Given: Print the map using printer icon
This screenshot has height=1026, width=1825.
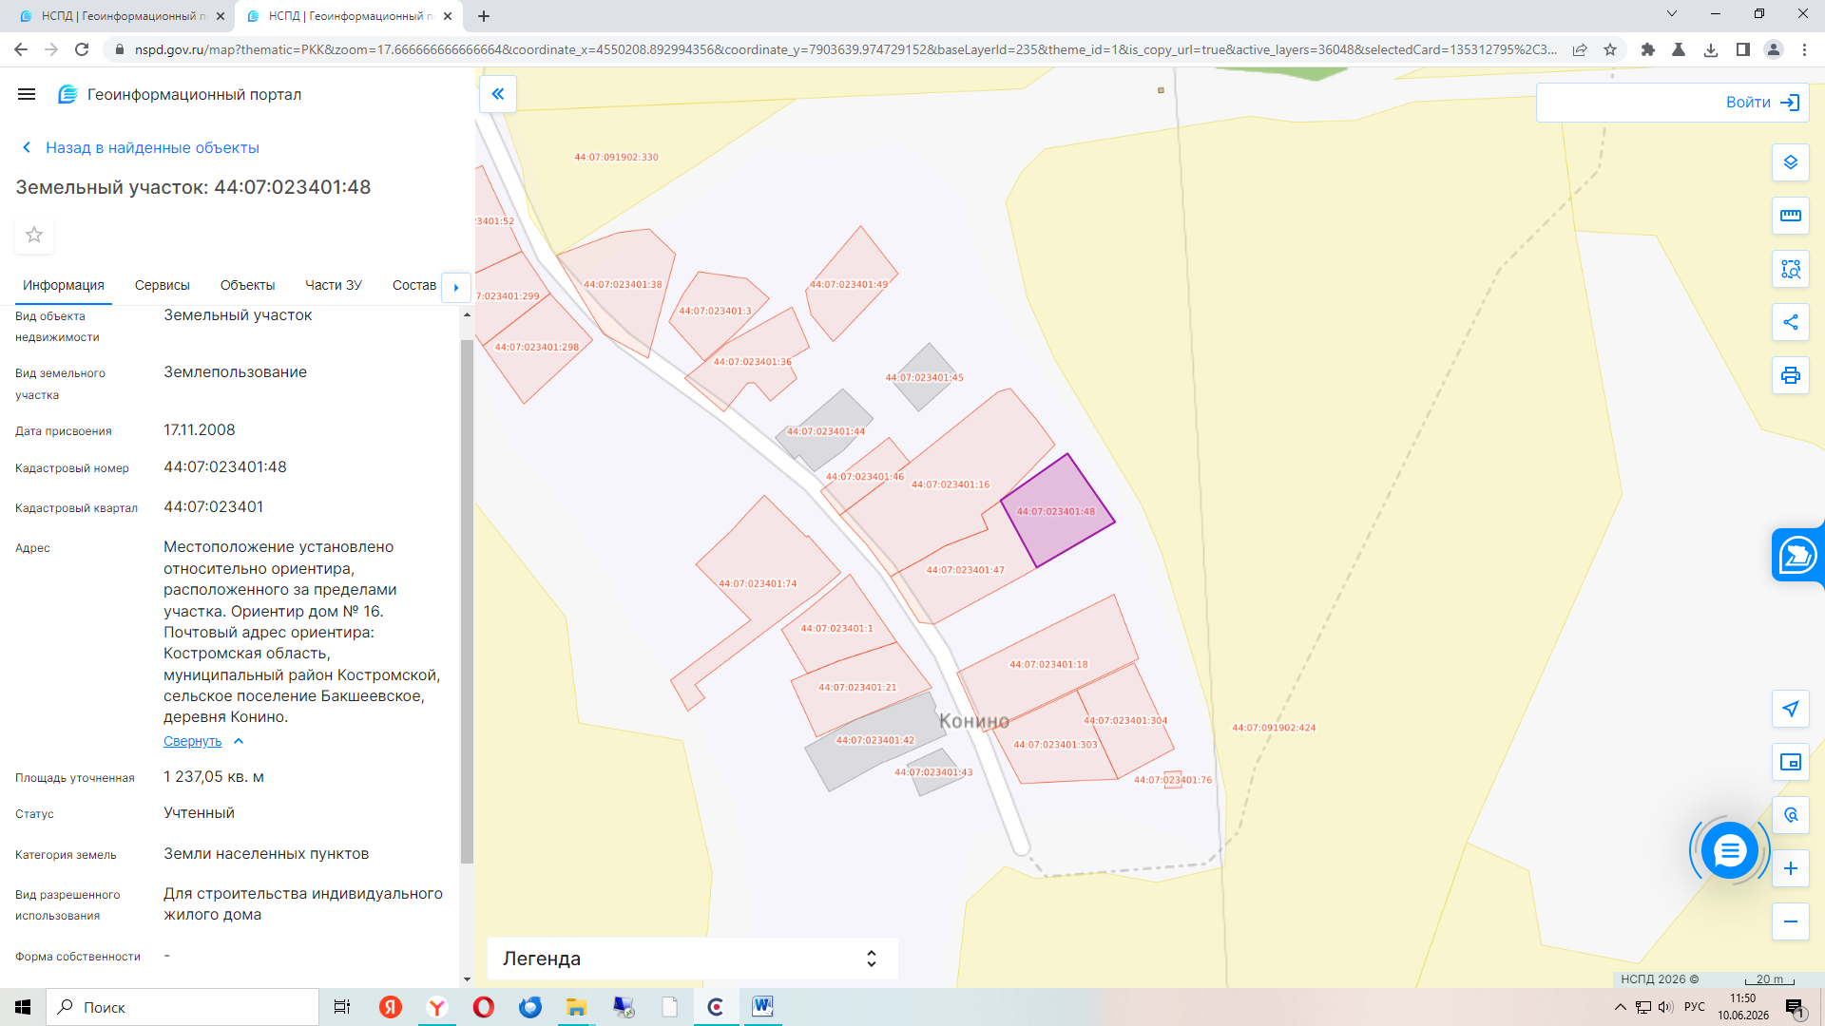Looking at the screenshot, I should click(1791, 375).
